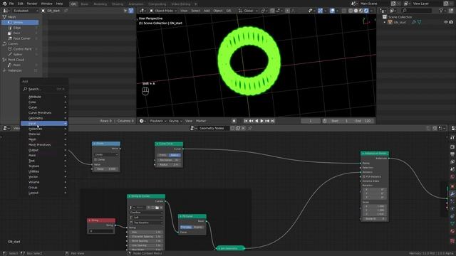Enable Pick Instance checkbox

364,176
